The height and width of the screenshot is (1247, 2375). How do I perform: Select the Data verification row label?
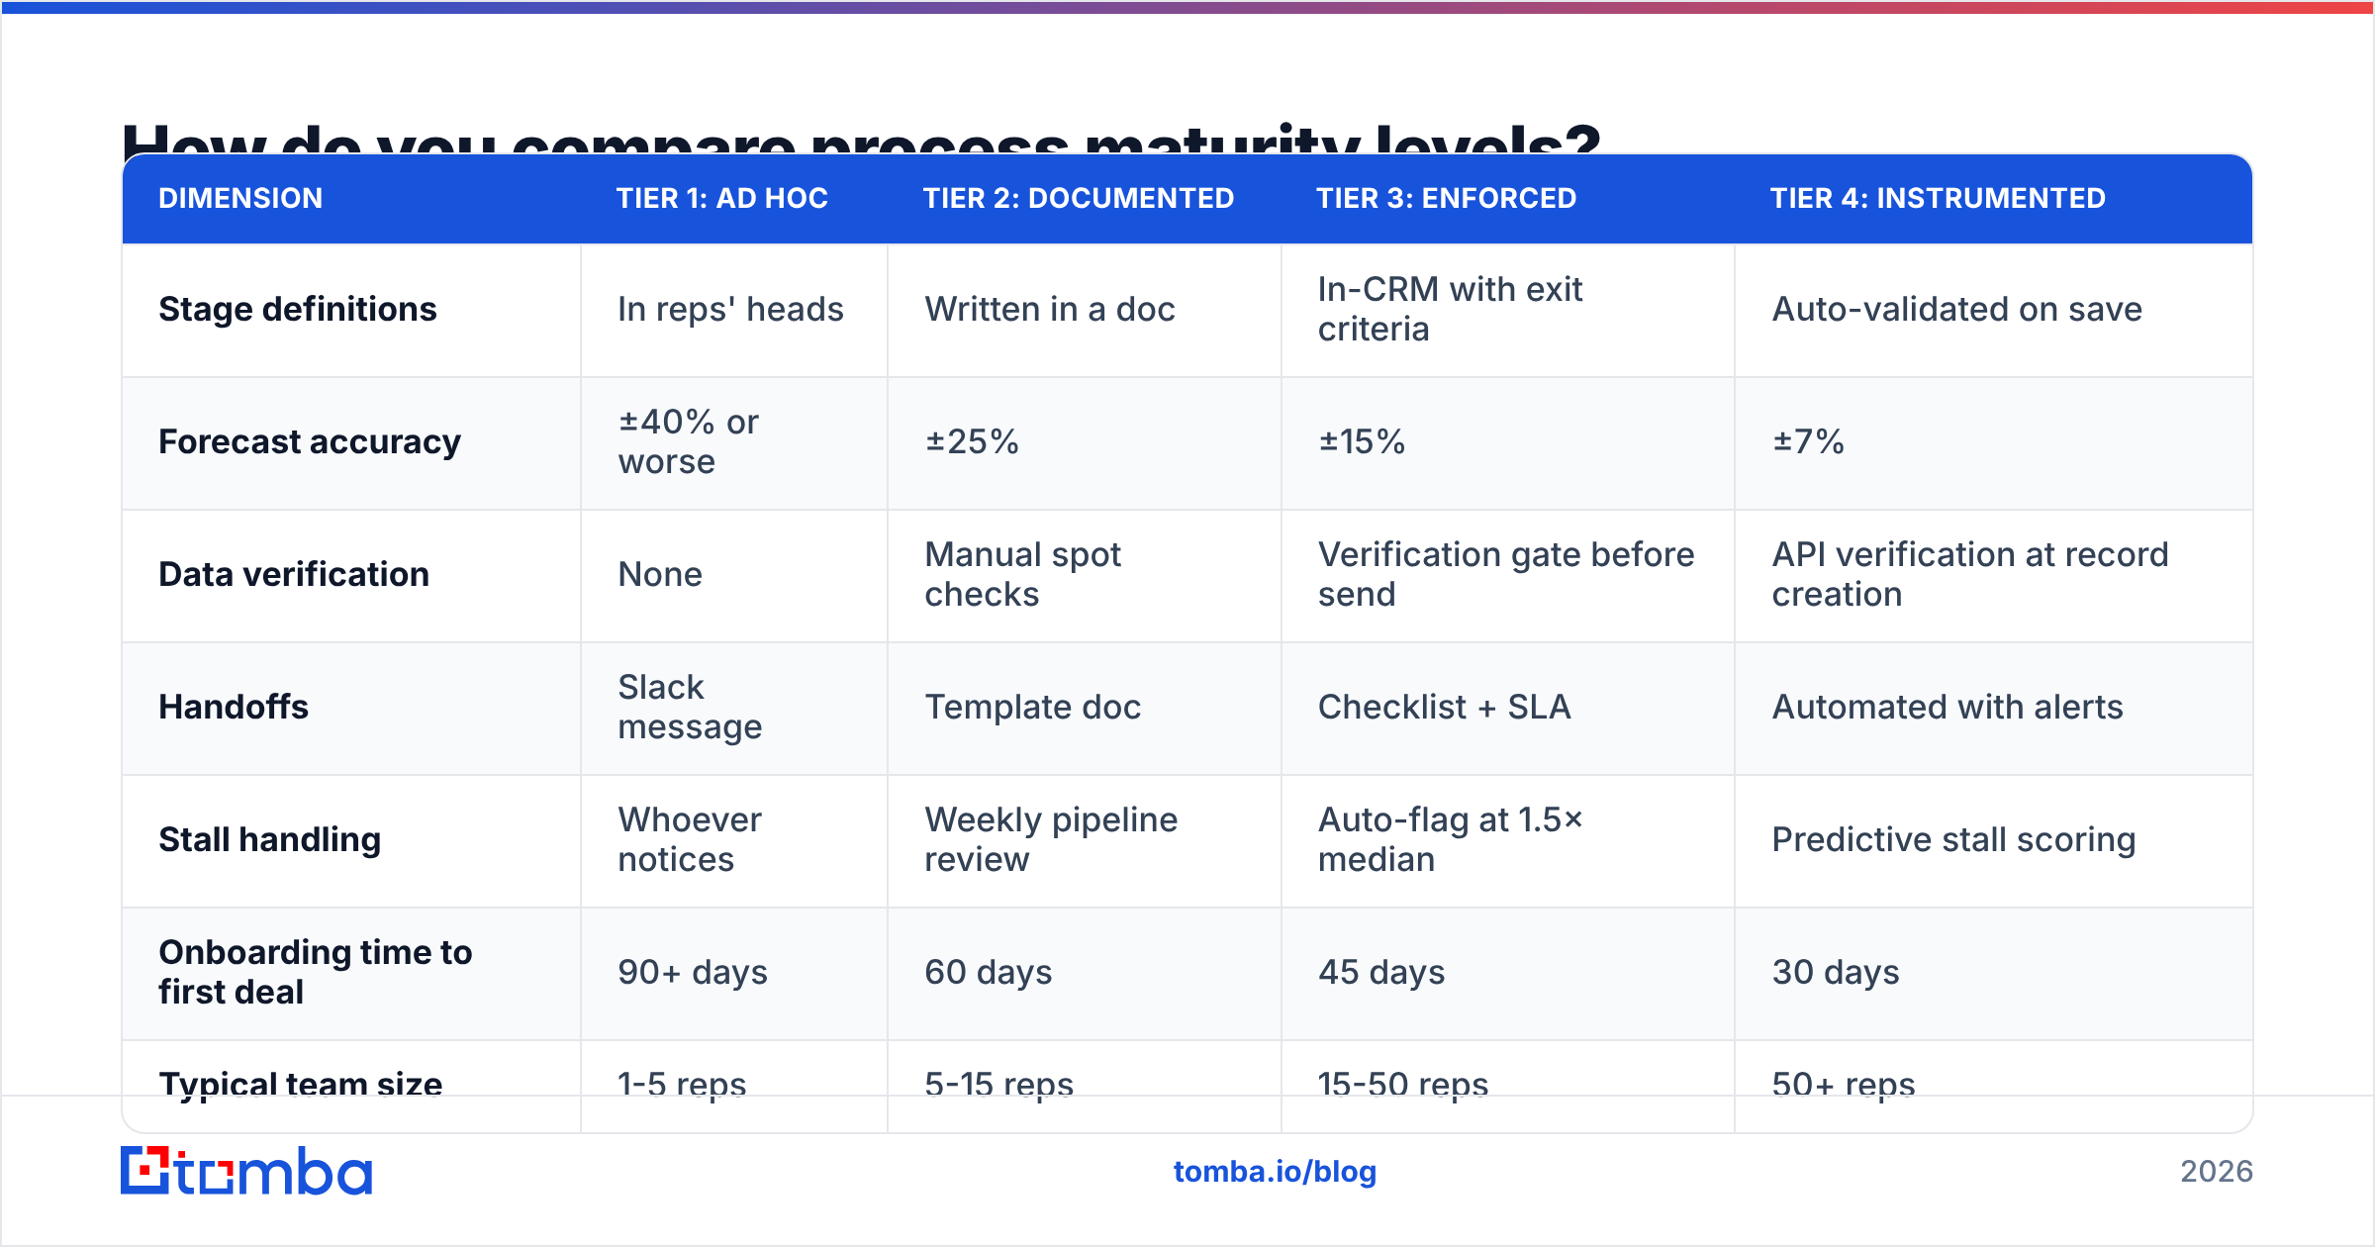tap(294, 574)
